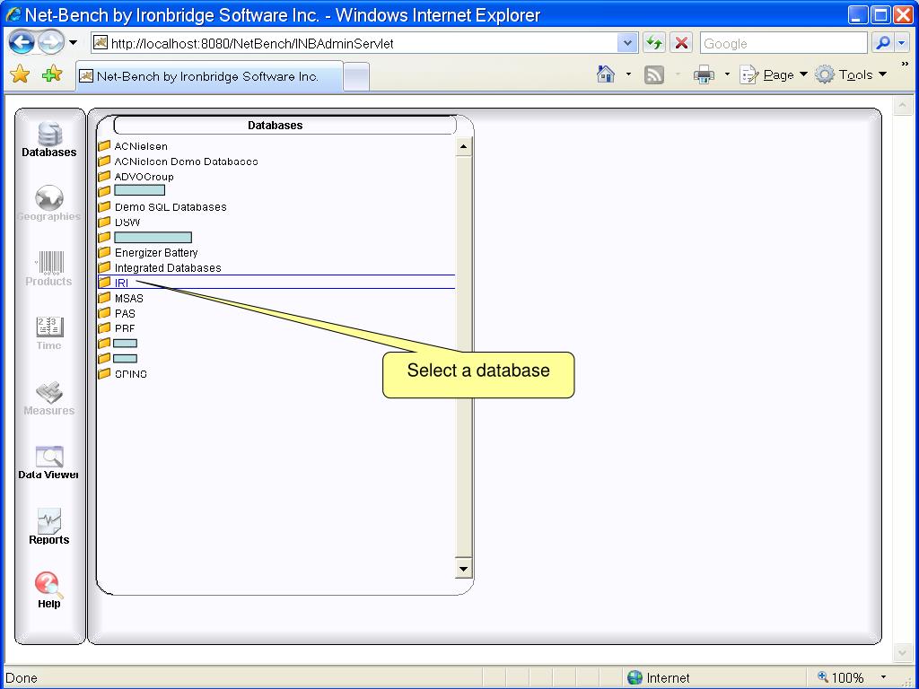
Task: Open the zoom level dropdown arrow
Action: tap(883, 678)
